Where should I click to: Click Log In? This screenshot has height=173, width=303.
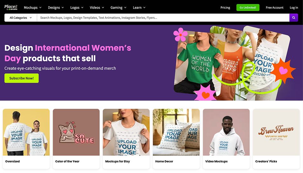click(294, 8)
